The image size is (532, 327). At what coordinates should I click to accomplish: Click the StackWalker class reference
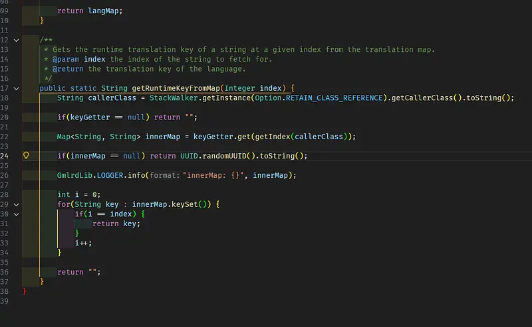point(182,98)
